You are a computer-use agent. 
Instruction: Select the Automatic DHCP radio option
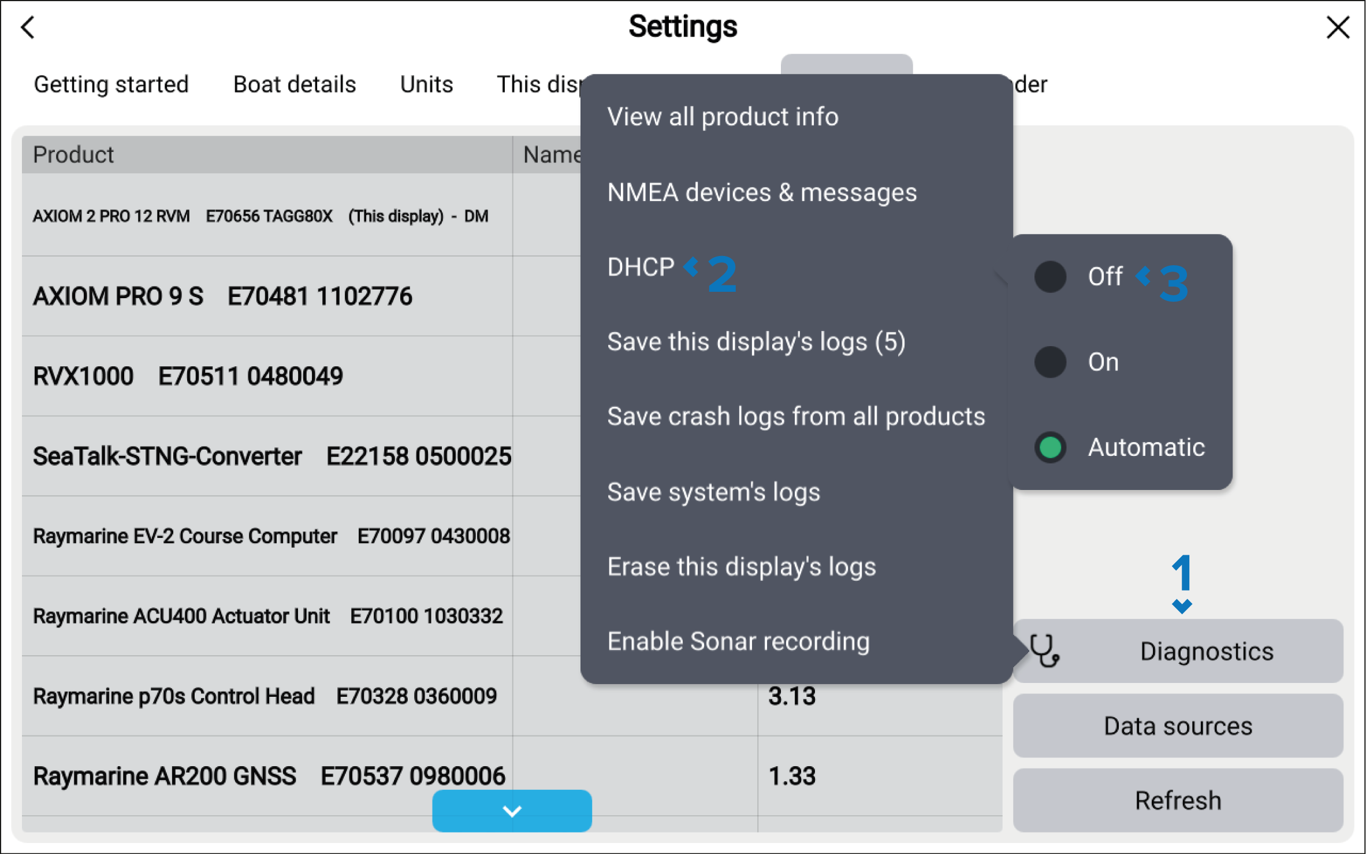[x=1051, y=448]
